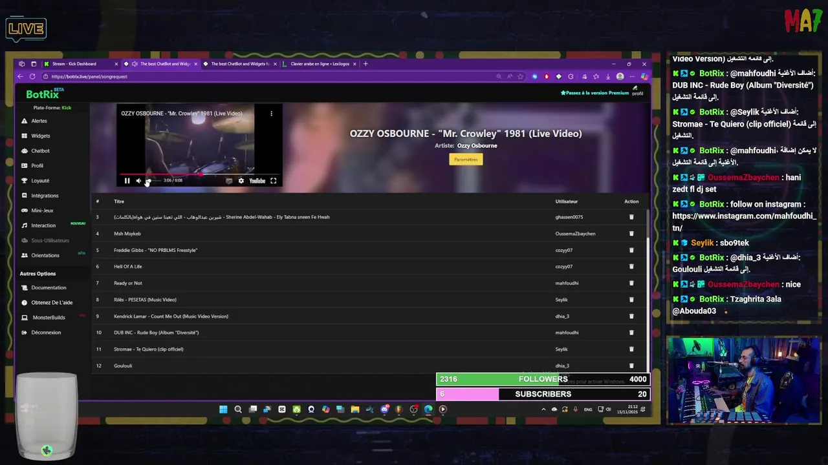Bookmark page with star in address bar
The height and width of the screenshot is (465, 828).
tap(520, 76)
